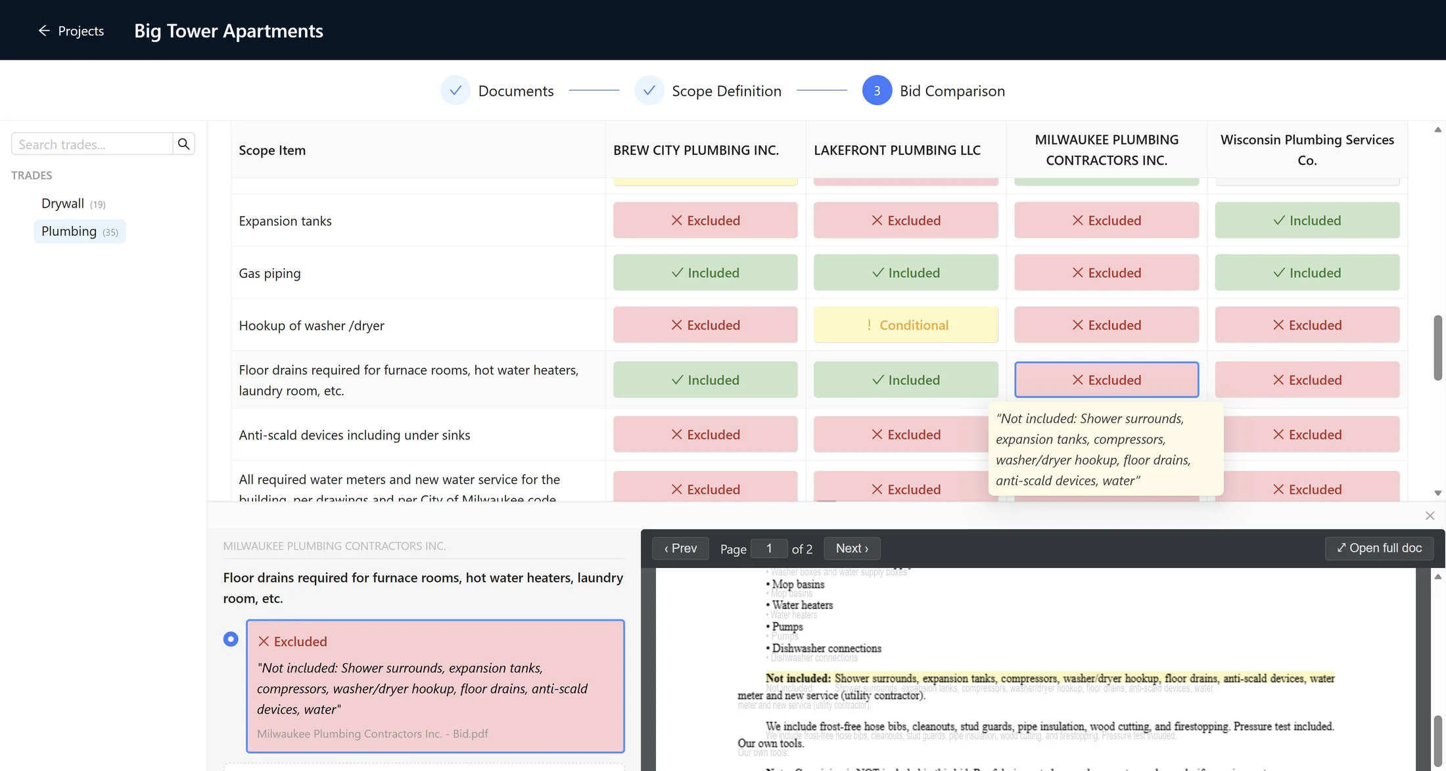
Task: Click highlighted Not included line in document
Action: coord(1050,678)
